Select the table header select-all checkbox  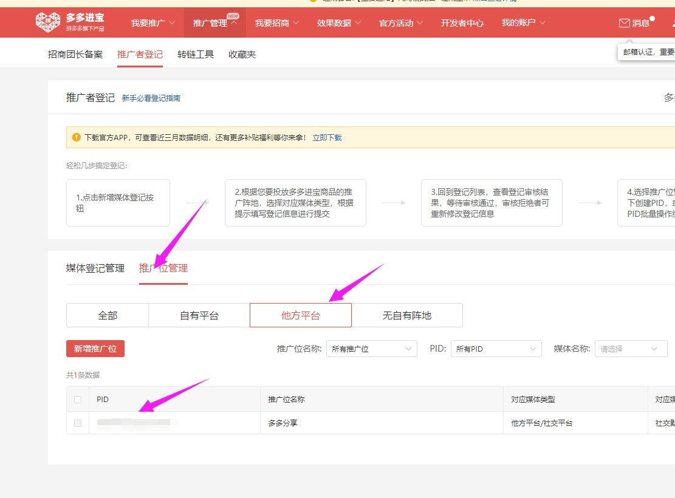pos(78,400)
